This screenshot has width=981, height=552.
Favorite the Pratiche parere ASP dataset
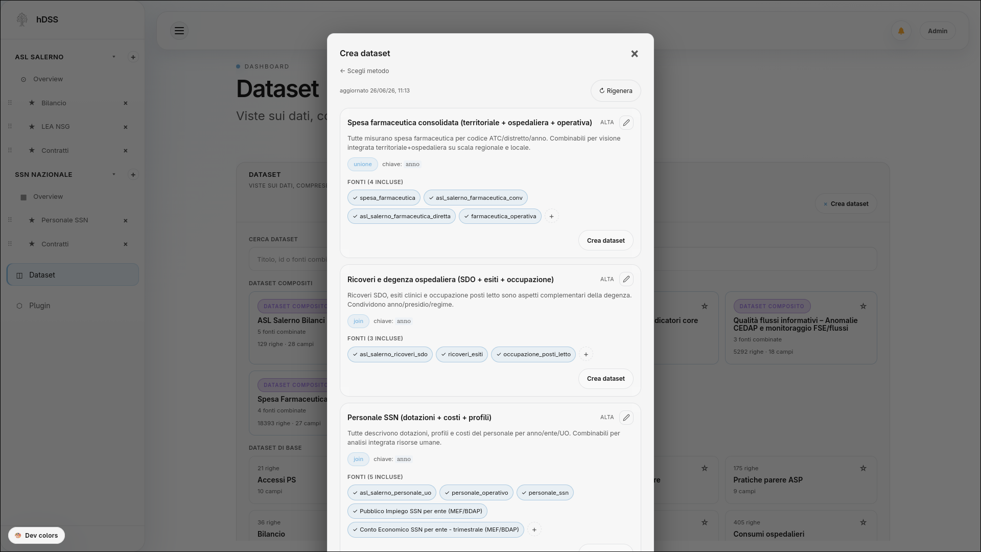pos(863,468)
